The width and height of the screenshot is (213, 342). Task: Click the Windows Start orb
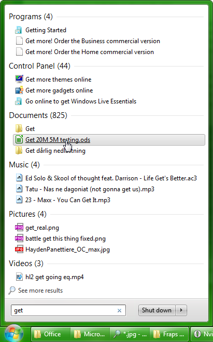click(x=14, y=334)
